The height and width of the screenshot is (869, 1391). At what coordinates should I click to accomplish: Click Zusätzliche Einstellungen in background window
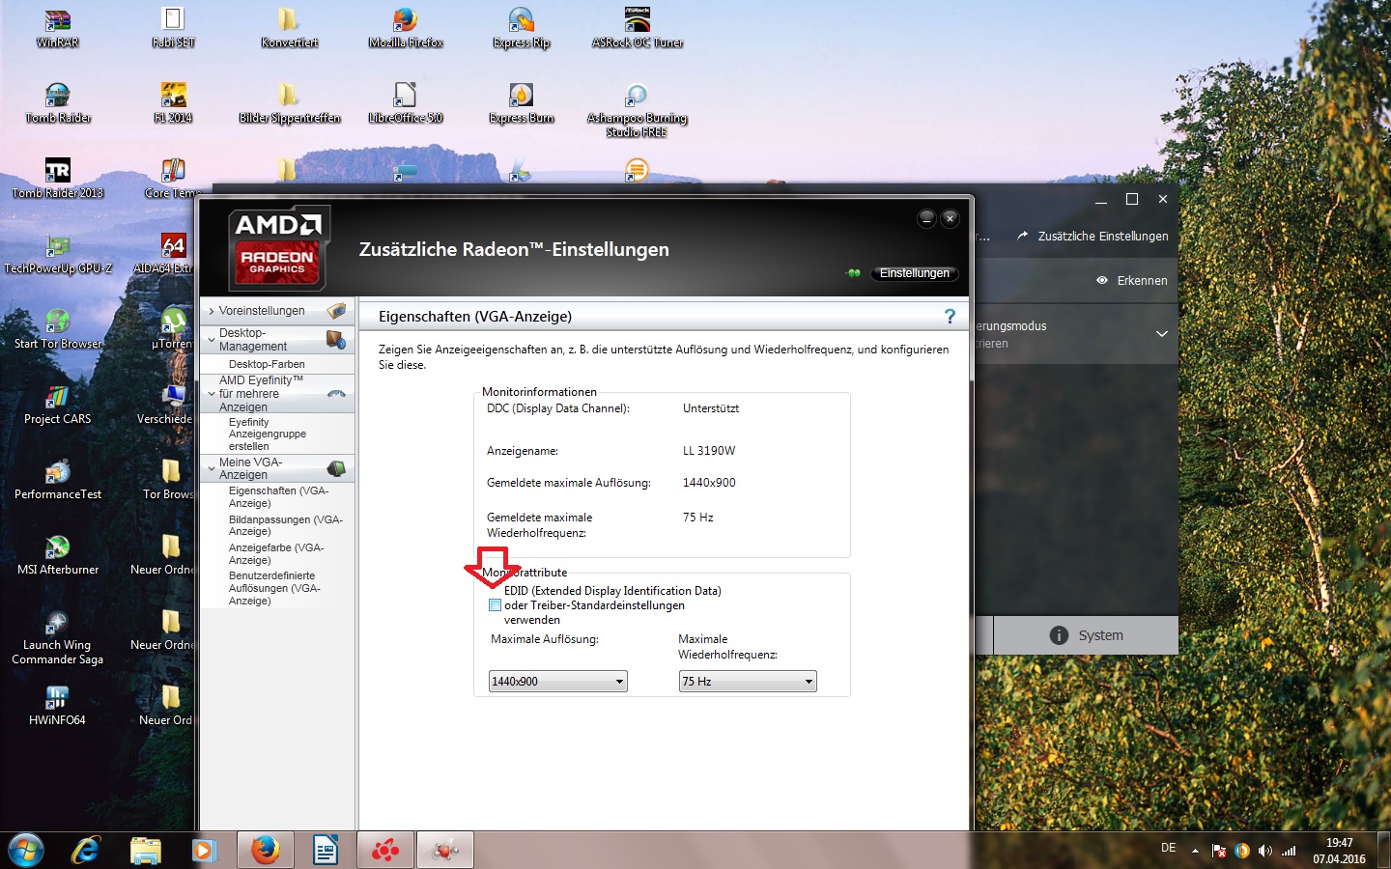tap(1093, 236)
